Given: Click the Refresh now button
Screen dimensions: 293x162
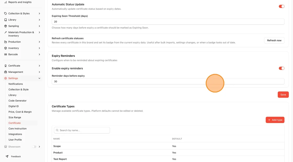Looking at the screenshot, I should tap(274, 40).
